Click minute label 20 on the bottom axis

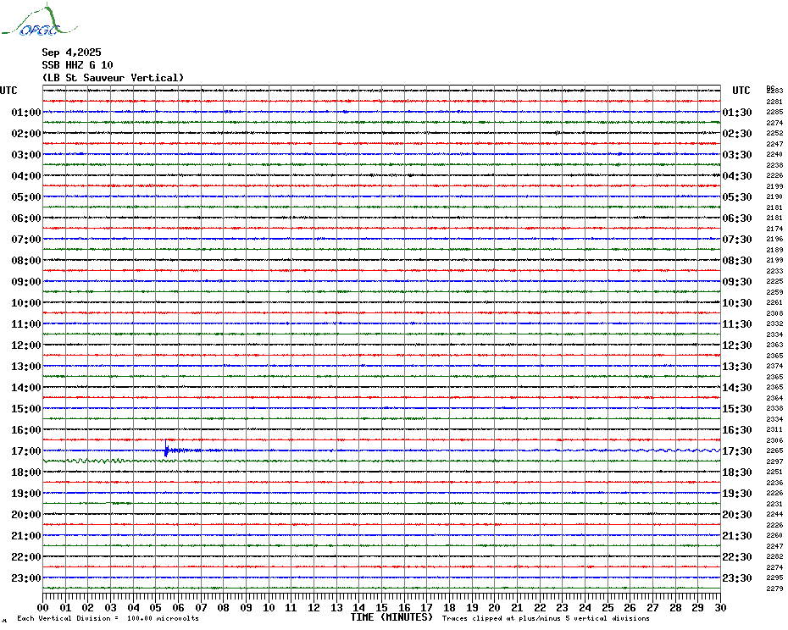495,608
